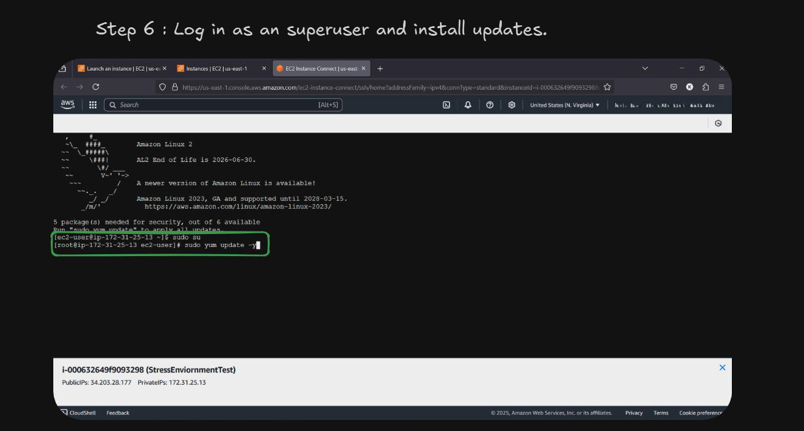The height and width of the screenshot is (431, 804).
Task: Click 'Amazon Linux 2' banner text
Action: point(164,144)
